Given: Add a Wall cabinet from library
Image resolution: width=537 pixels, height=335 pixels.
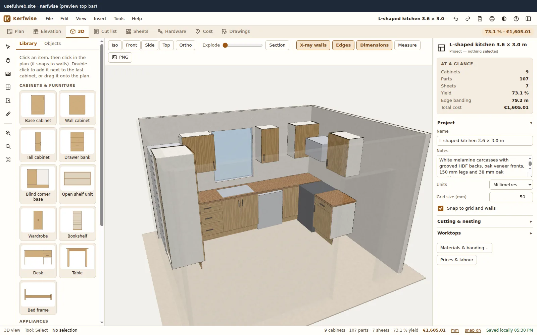Looking at the screenshot, I should click(x=77, y=108).
